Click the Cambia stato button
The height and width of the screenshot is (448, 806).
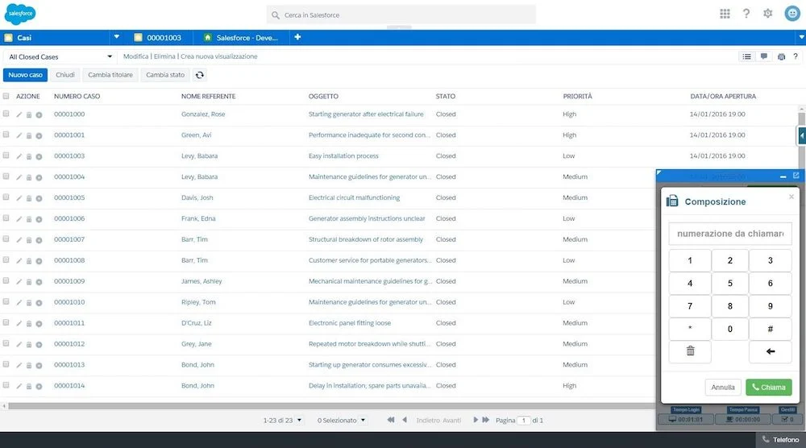tap(165, 75)
